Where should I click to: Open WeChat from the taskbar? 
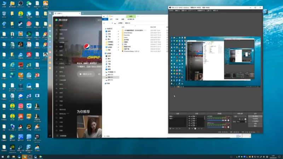[x=24, y=157]
